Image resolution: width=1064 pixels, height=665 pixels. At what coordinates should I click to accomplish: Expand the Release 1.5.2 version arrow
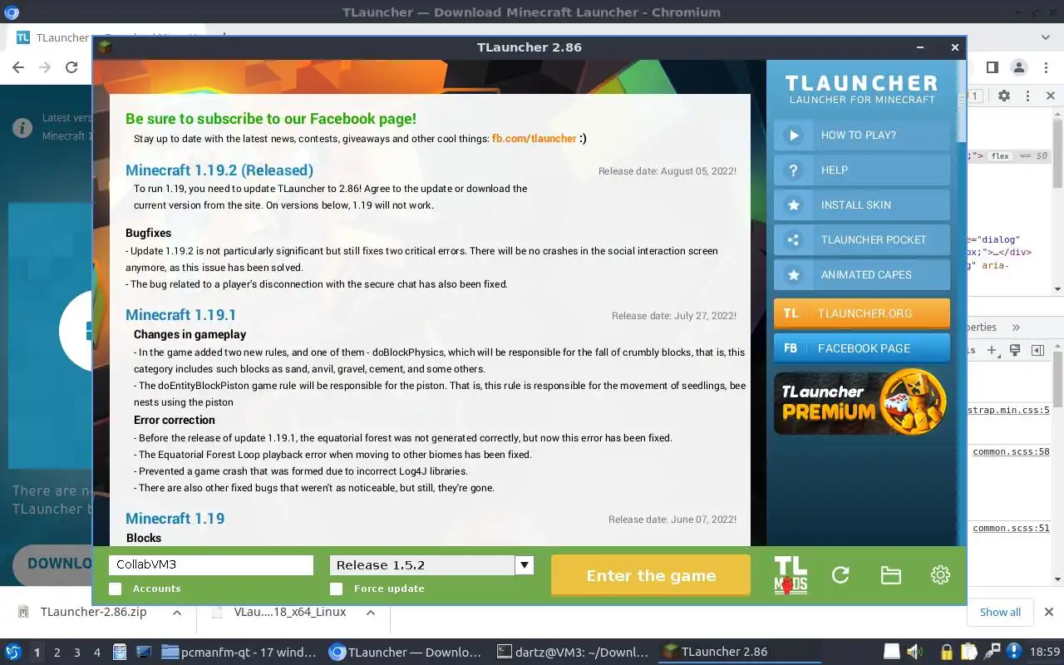(524, 565)
